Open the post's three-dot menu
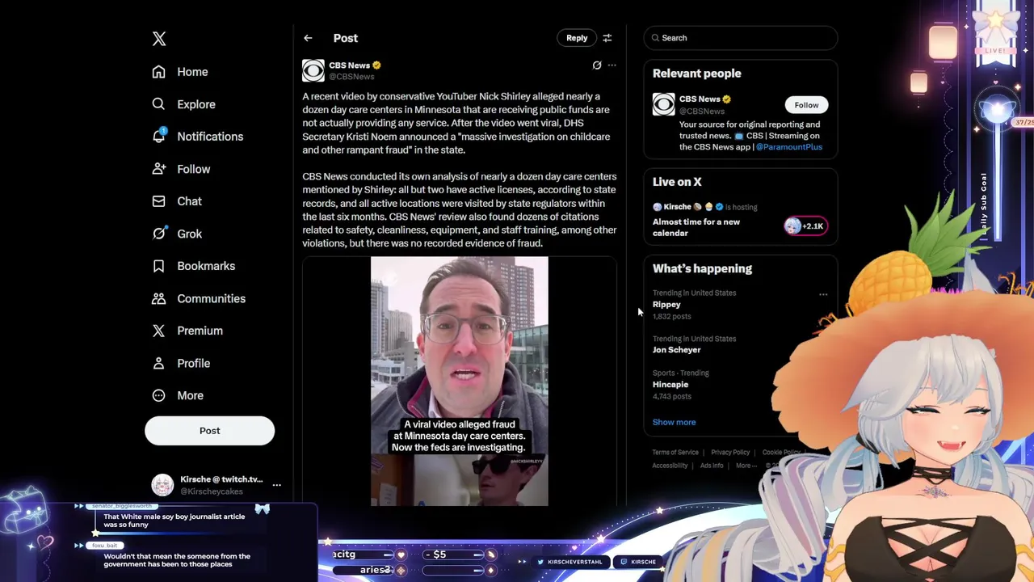The width and height of the screenshot is (1034, 582). (612, 65)
